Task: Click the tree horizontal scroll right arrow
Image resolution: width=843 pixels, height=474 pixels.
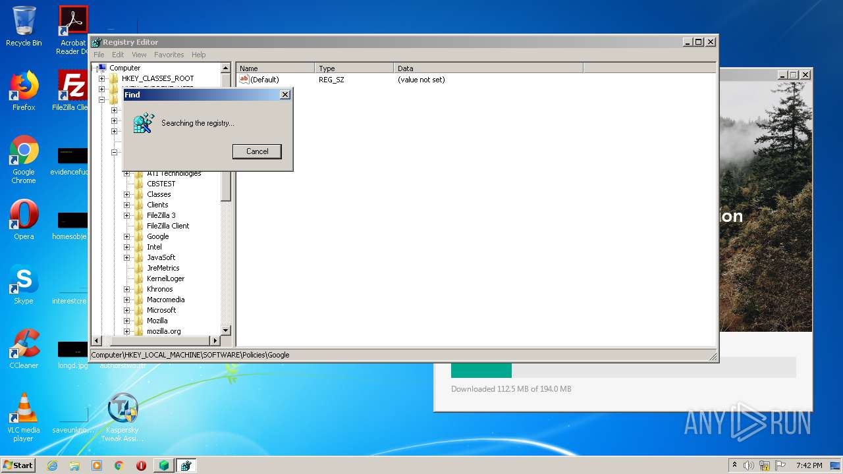Action: (x=215, y=340)
